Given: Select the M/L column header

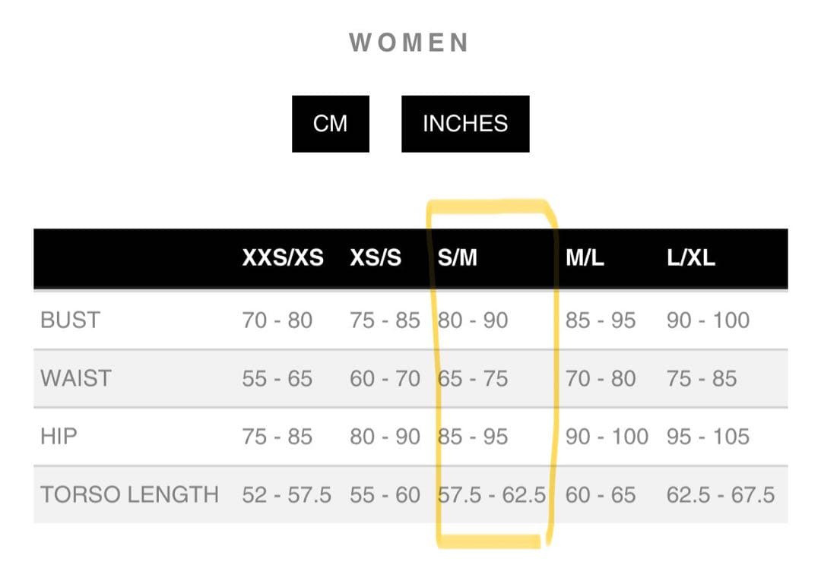Looking at the screenshot, I should coord(585,258).
